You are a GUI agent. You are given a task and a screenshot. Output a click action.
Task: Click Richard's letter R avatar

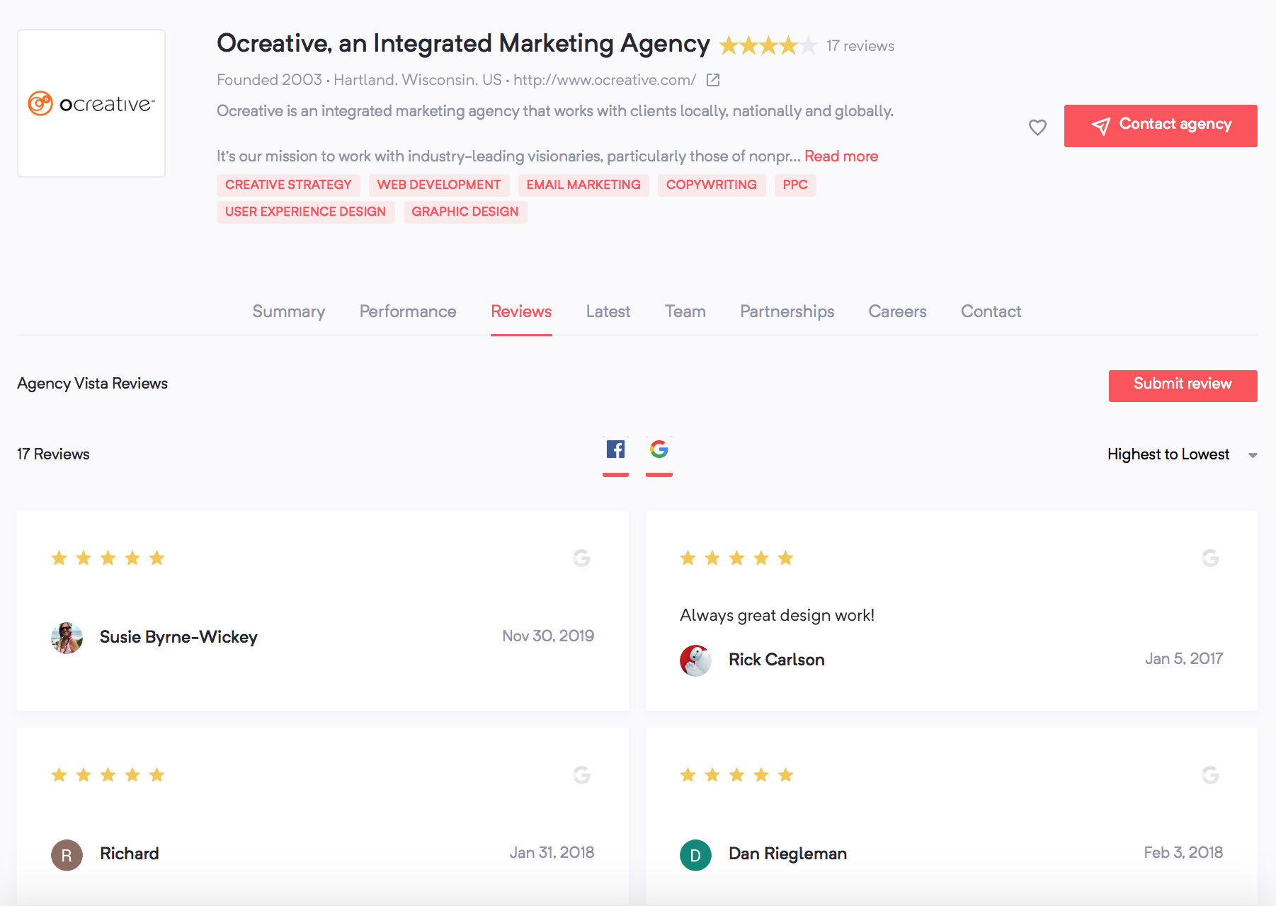(x=67, y=855)
